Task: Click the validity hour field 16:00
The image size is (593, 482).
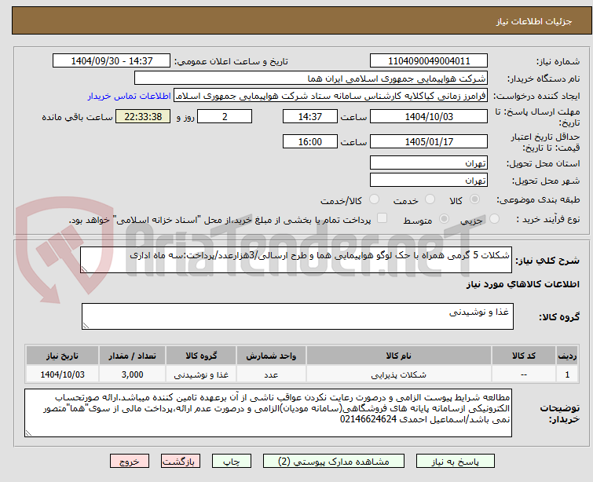Action: (309, 142)
